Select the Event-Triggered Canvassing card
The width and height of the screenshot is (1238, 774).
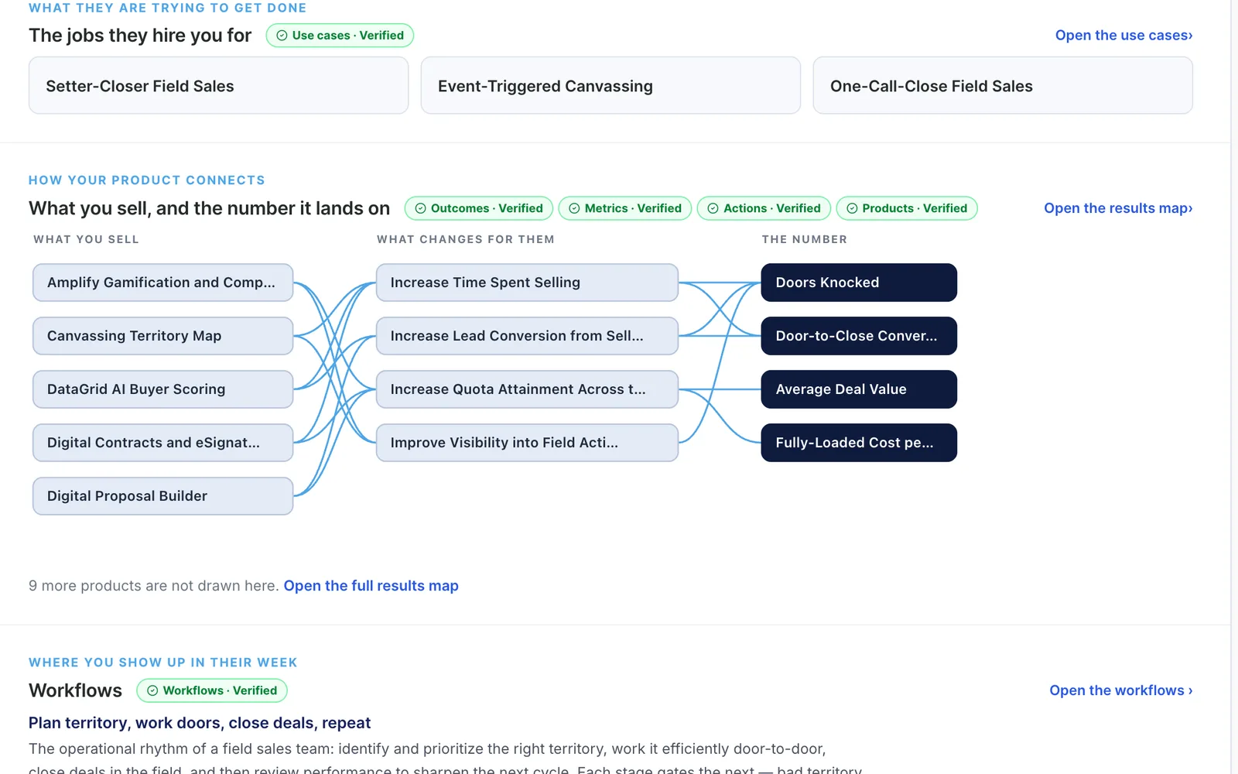click(610, 86)
